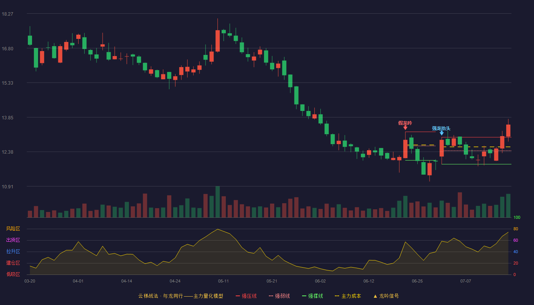Click the 12.38 price axis label

coord(7,152)
